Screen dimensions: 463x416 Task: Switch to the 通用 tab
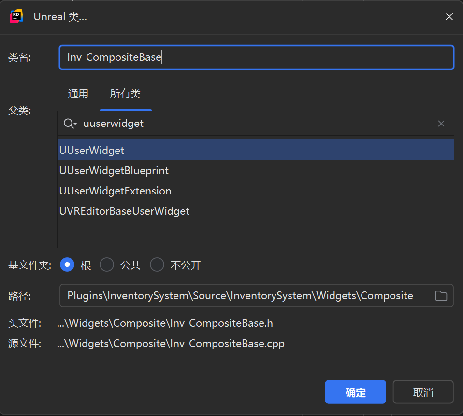point(78,94)
